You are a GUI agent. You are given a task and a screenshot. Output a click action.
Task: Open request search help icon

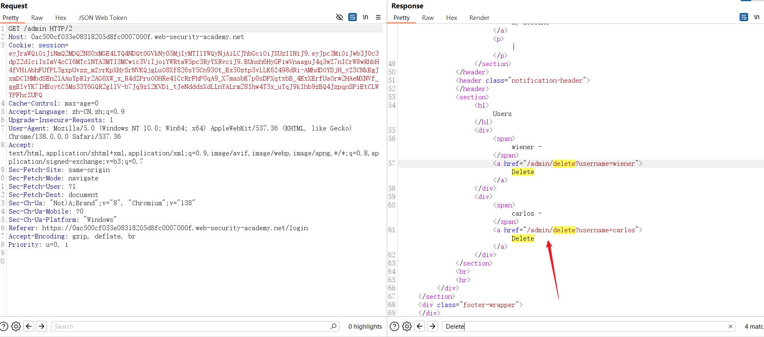(4, 327)
